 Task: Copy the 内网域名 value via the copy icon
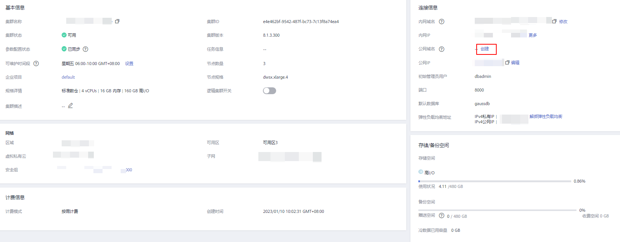pyautogui.click(x=554, y=21)
